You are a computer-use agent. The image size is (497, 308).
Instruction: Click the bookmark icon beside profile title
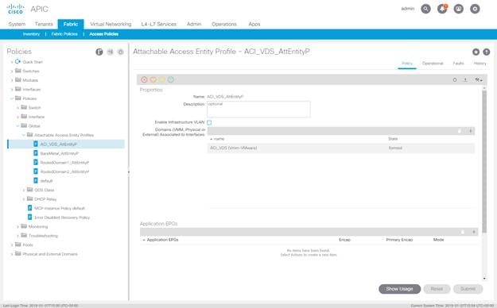[476, 52]
